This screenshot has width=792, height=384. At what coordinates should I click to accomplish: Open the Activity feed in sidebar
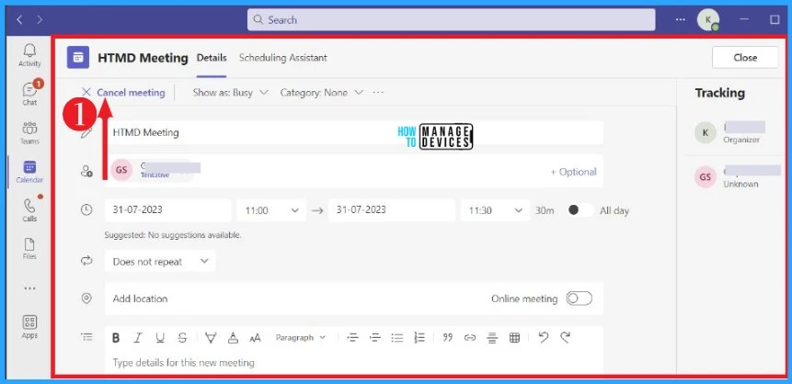tap(29, 55)
